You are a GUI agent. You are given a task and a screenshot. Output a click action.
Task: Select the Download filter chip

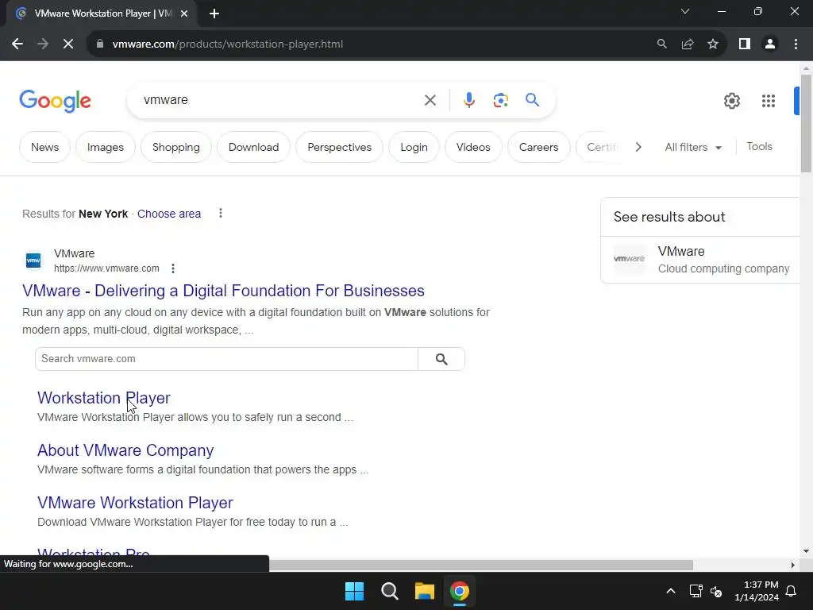(x=253, y=147)
